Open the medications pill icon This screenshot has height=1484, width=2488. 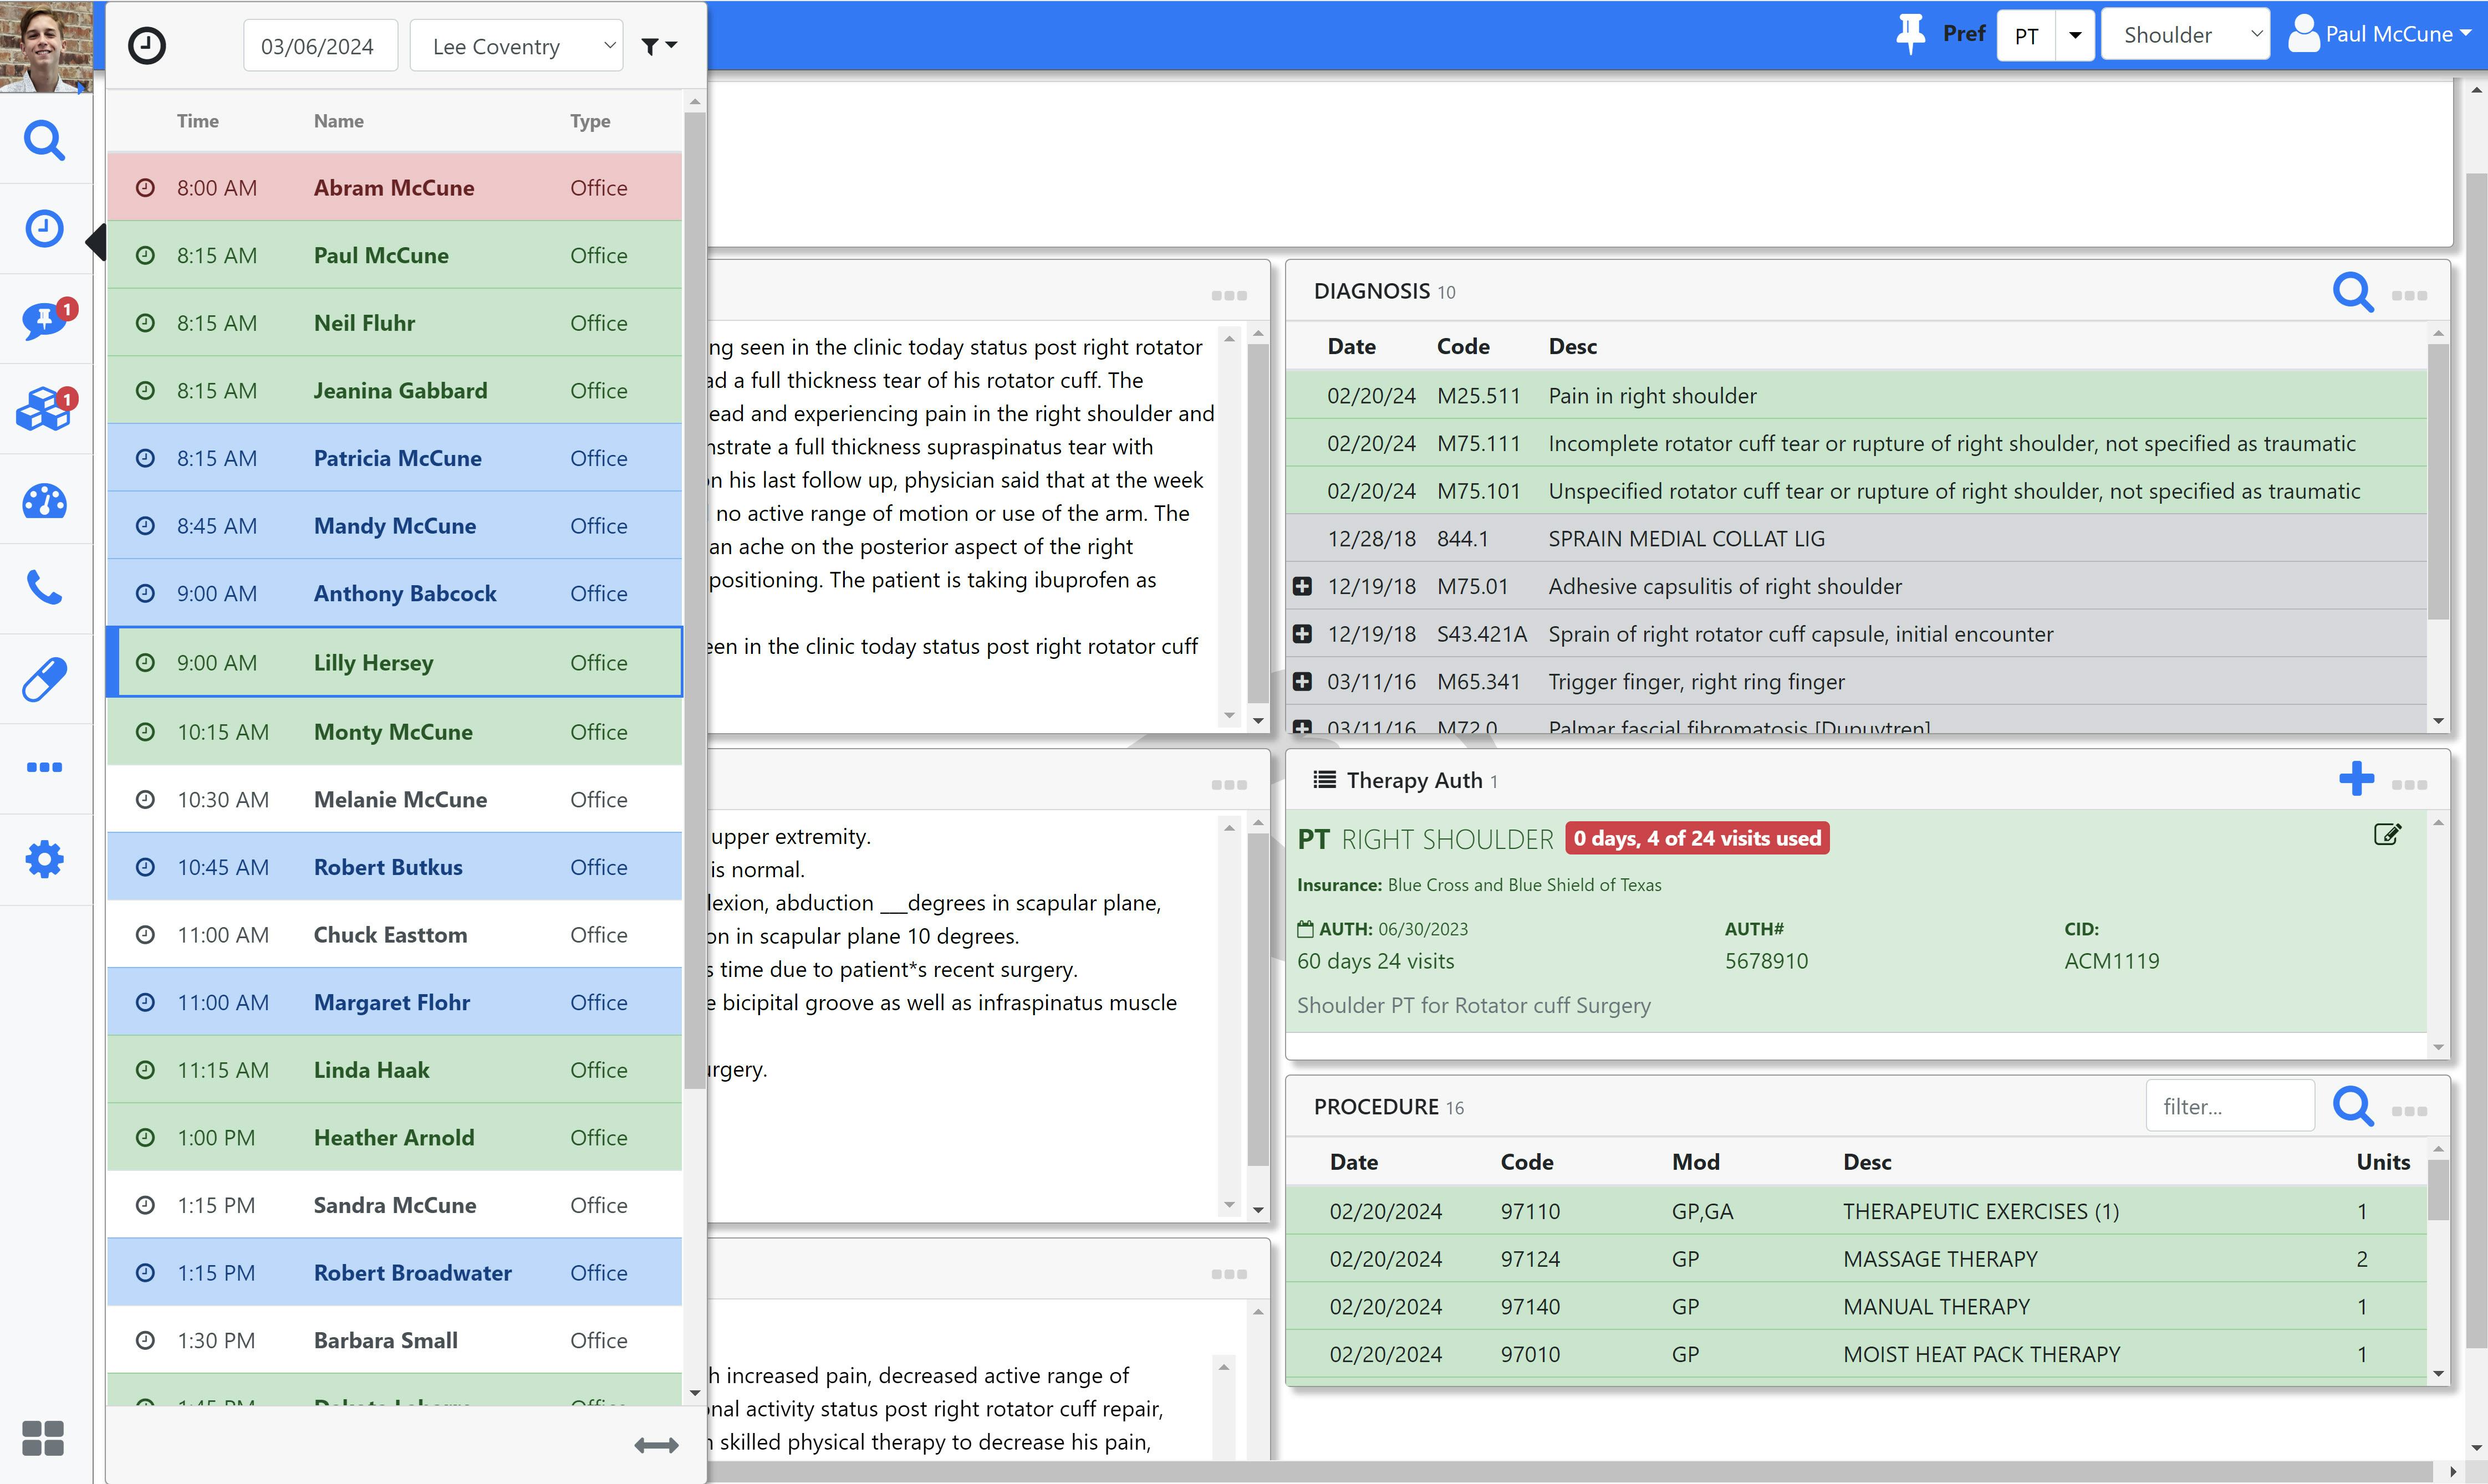coord(44,679)
